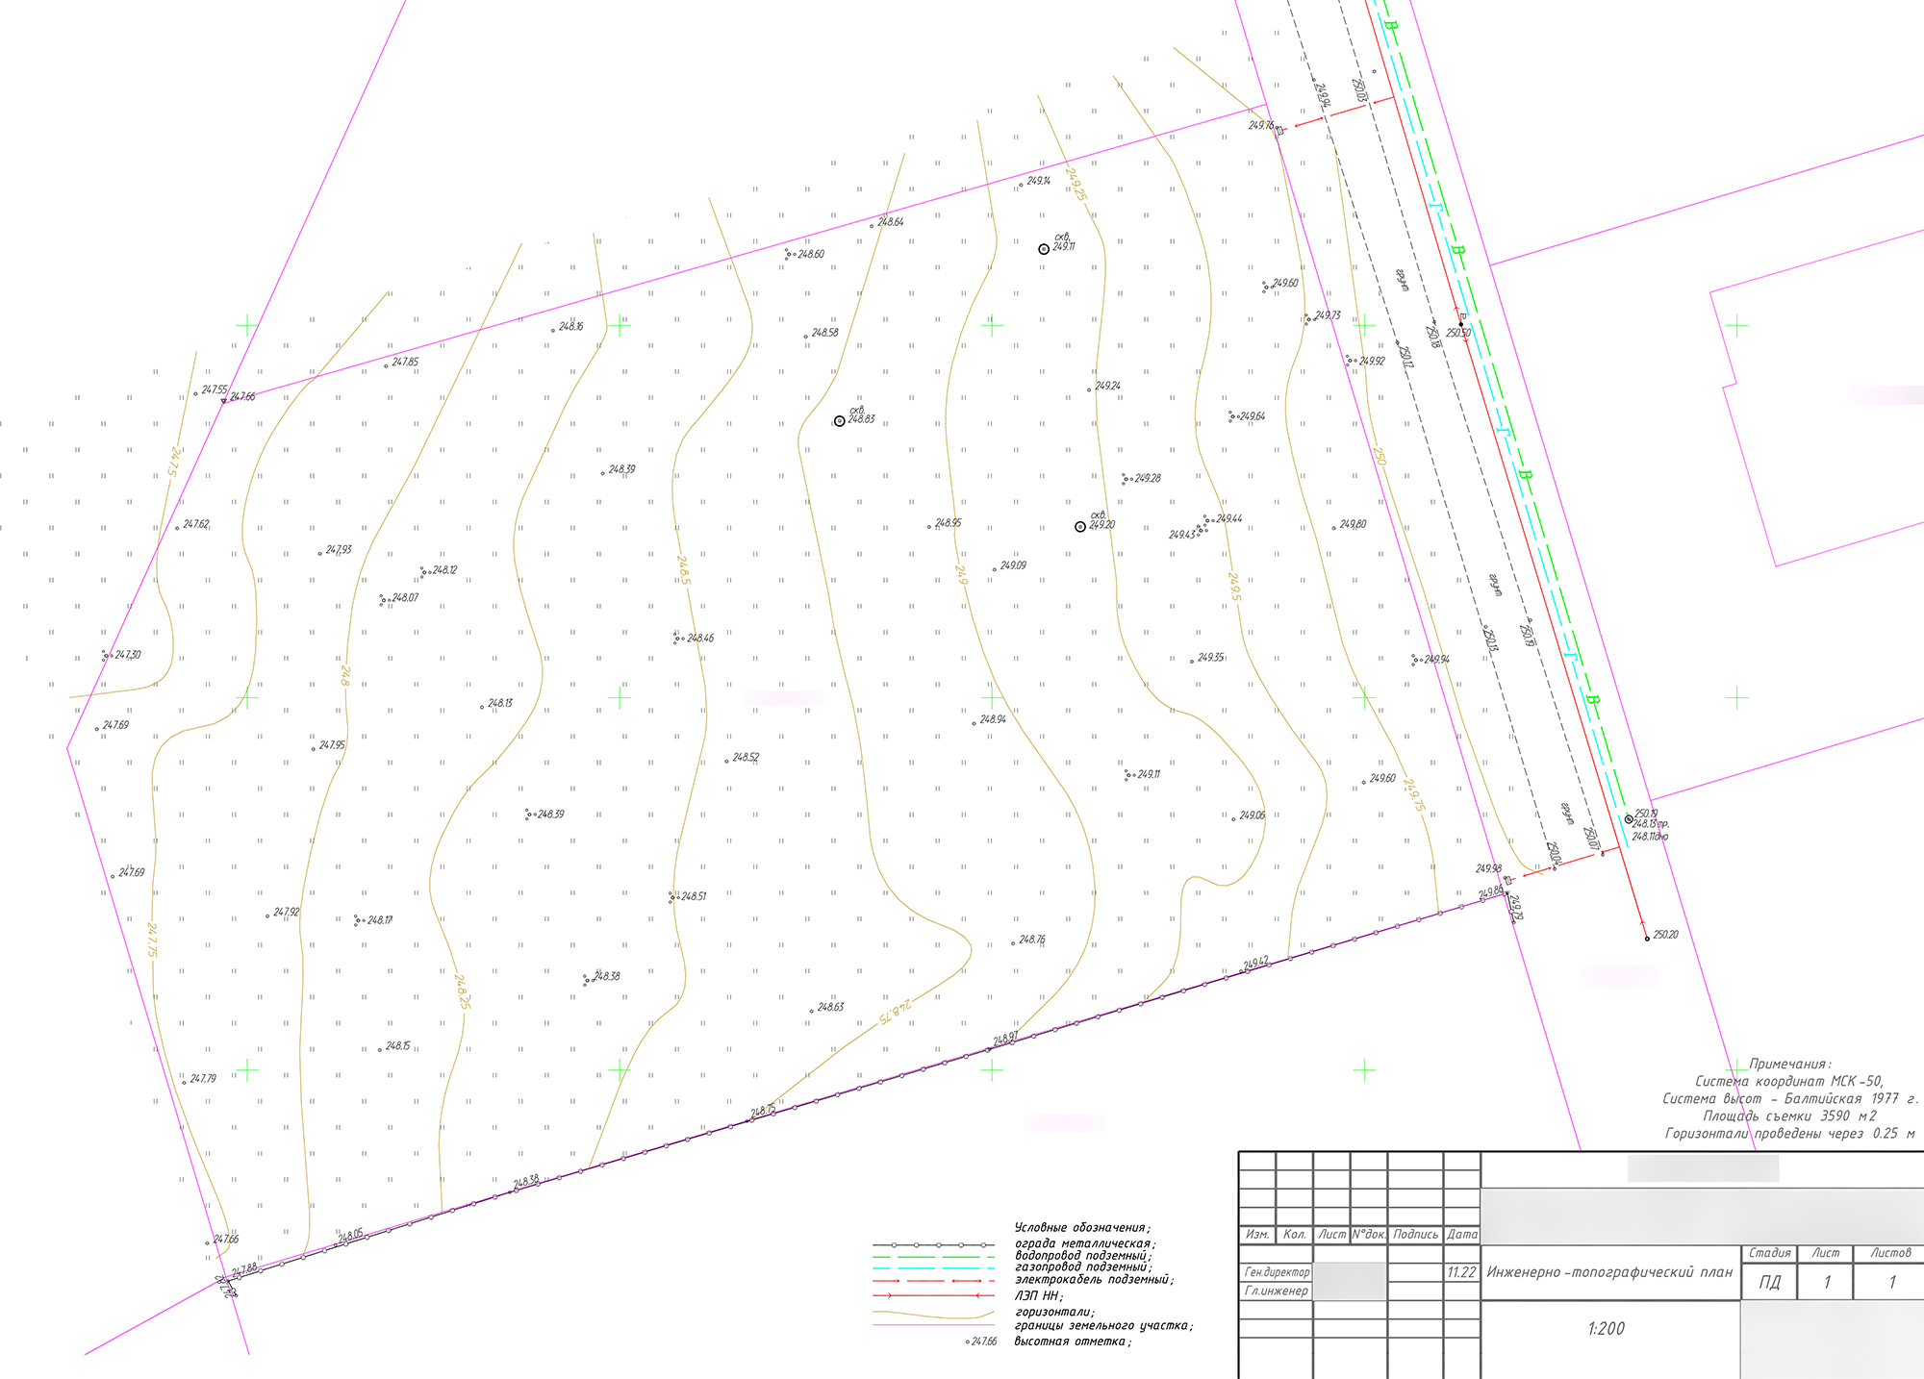Select the point labeled 249.80
The width and height of the screenshot is (1924, 1379).
[x=1353, y=524]
